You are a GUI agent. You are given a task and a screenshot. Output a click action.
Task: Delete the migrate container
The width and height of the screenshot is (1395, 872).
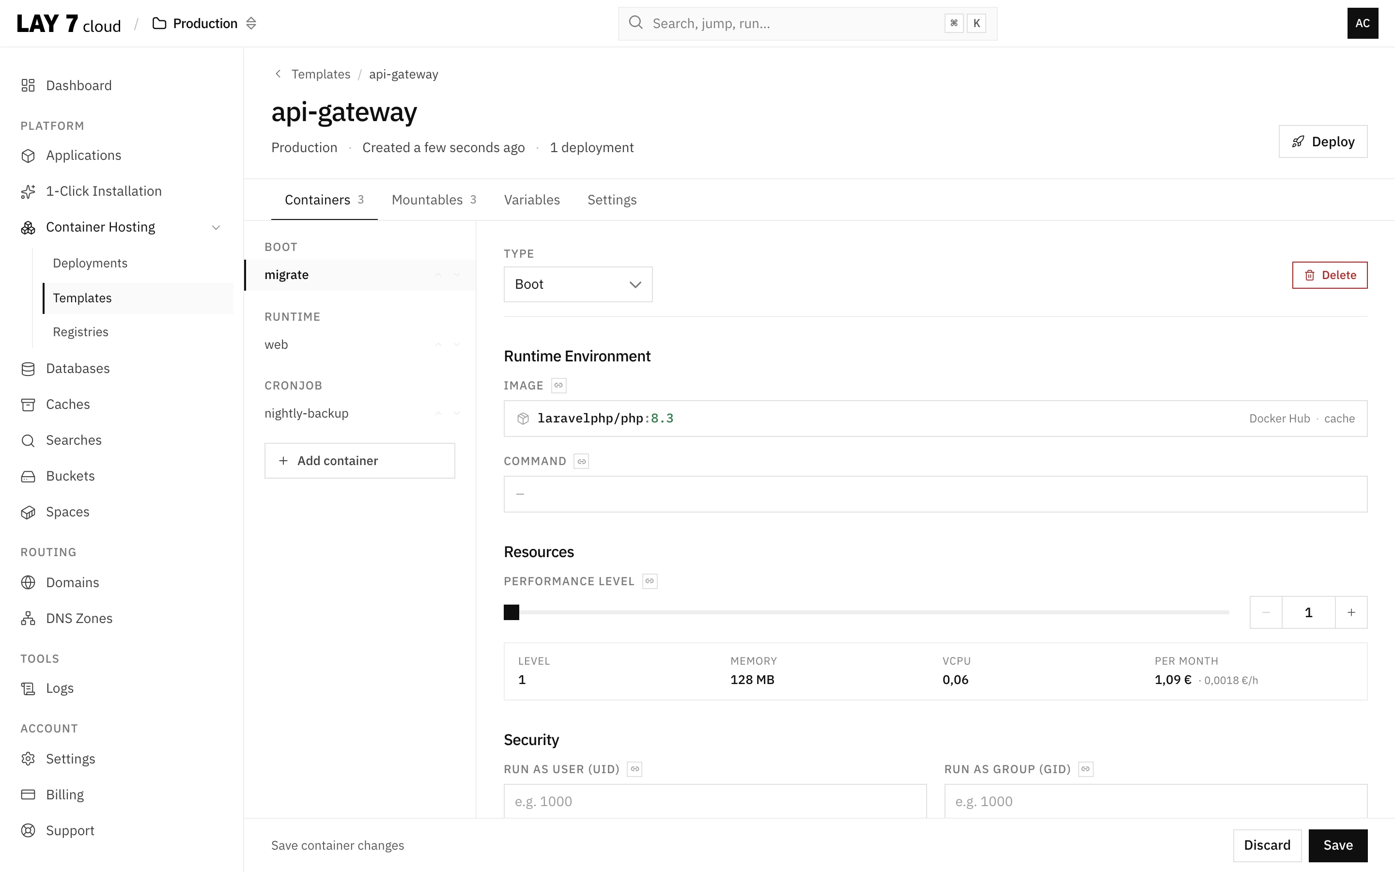(x=1329, y=275)
